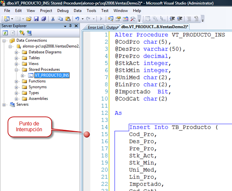The height and width of the screenshot is (191, 232).
Task: Collapse the Stored Procedures node
Action: 16,70
